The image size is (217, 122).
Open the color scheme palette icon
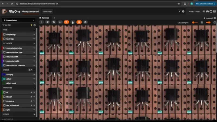[x=47, y=22]
